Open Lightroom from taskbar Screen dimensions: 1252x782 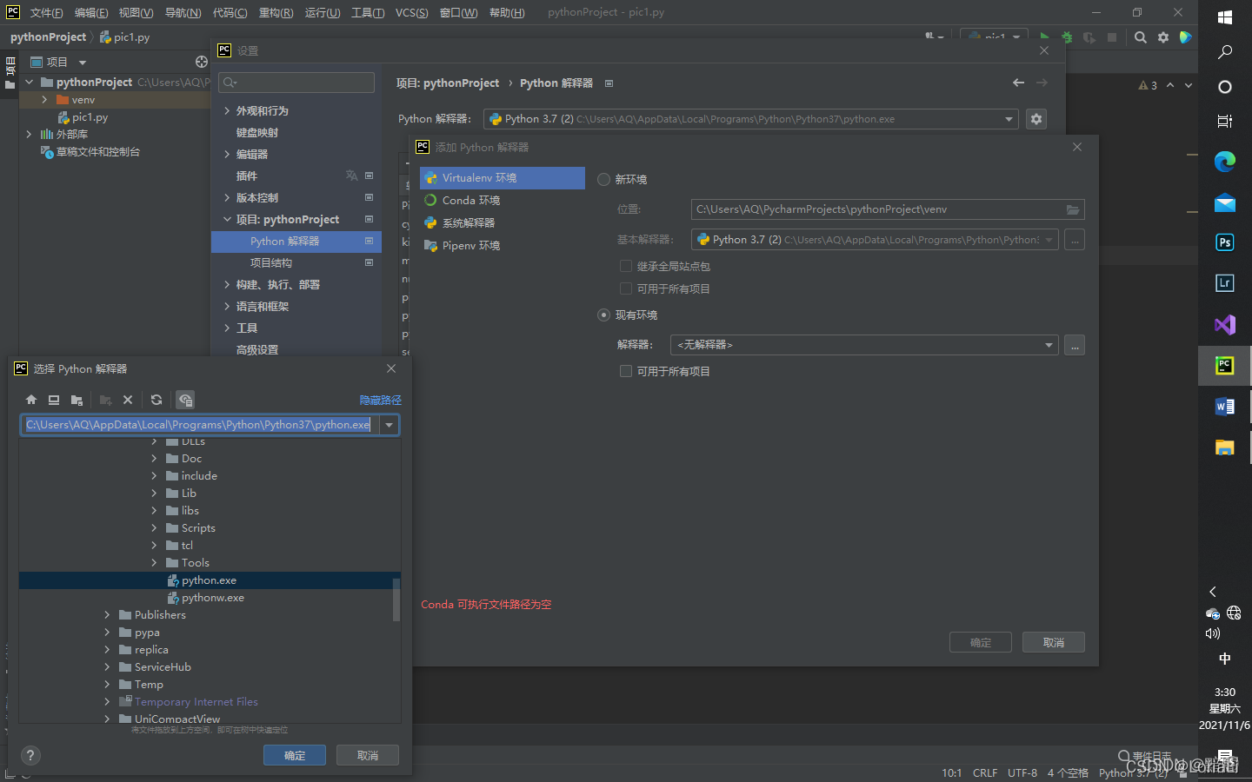tap(1225, 282)
